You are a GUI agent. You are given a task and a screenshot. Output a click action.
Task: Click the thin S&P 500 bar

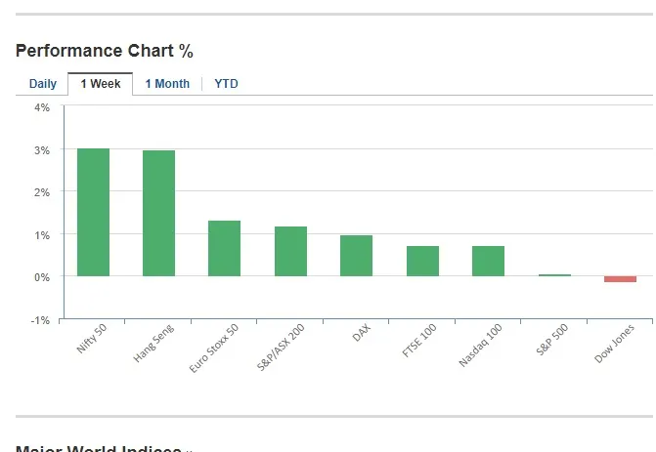[554, 275]
